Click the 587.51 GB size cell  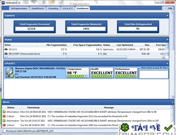point(144,49)
